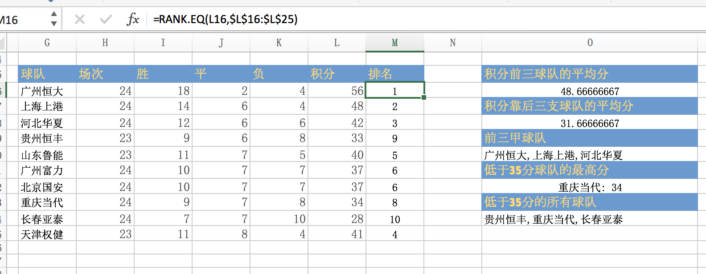Viewport: 706px width, 274px height.
Task: Click the value 48.66666667
Action: 590,91
